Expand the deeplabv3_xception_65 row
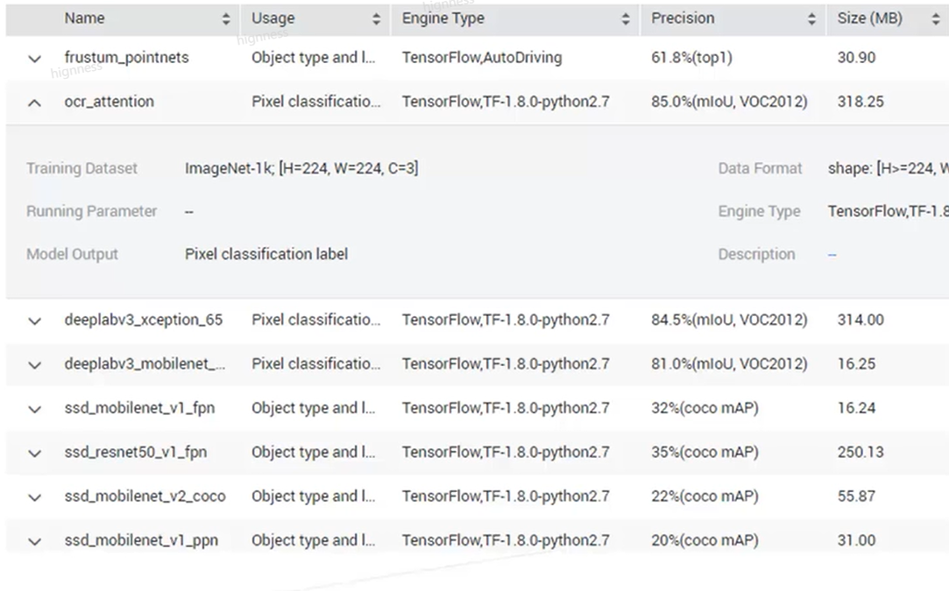Viewport: 949px width, 591px height. 35,321
